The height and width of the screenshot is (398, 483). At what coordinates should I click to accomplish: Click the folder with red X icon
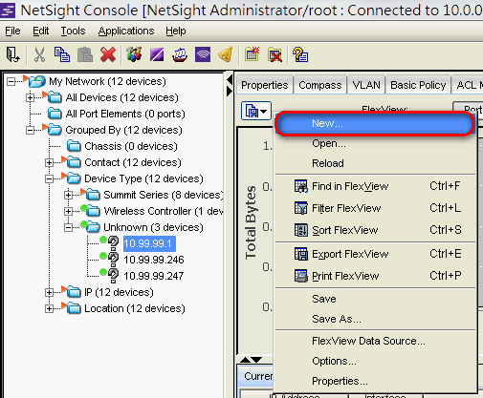click(x=274, y=54)
